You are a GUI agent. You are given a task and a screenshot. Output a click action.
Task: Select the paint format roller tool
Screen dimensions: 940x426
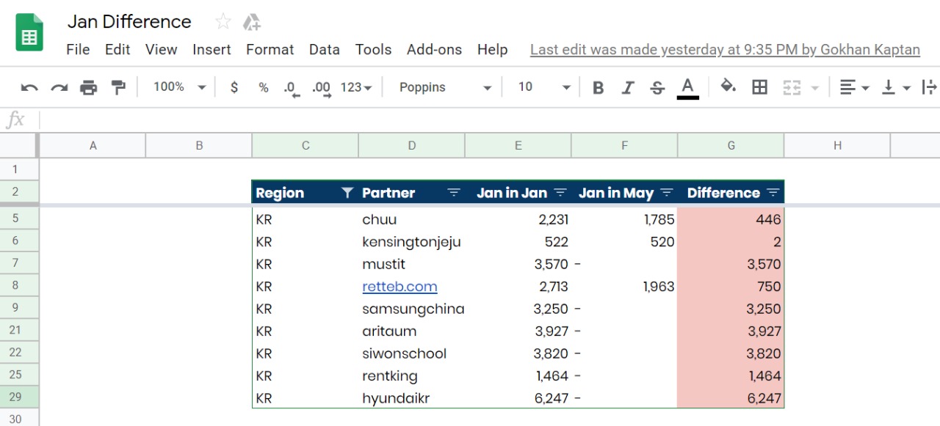118,88
